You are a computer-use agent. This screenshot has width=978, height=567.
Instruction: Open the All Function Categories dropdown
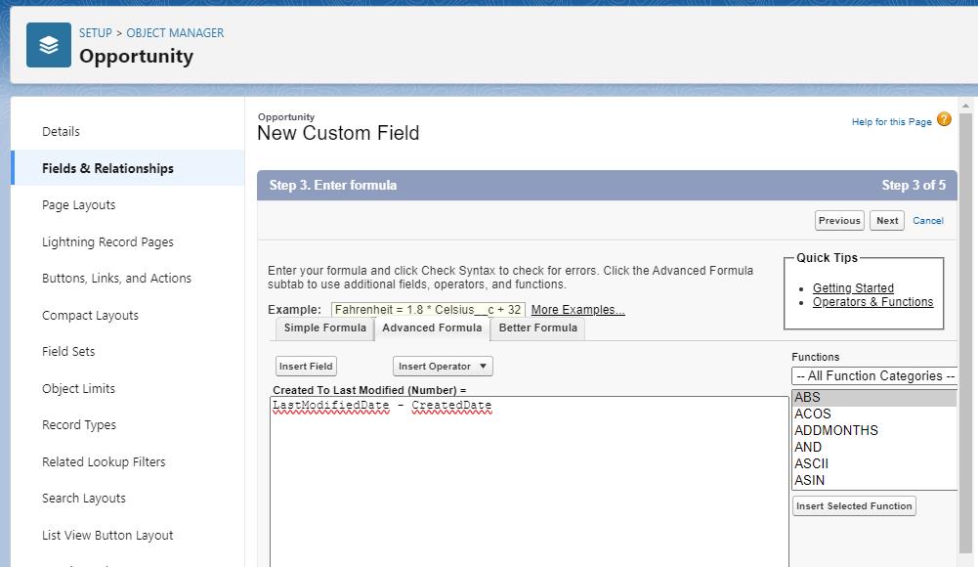point(874,375)
